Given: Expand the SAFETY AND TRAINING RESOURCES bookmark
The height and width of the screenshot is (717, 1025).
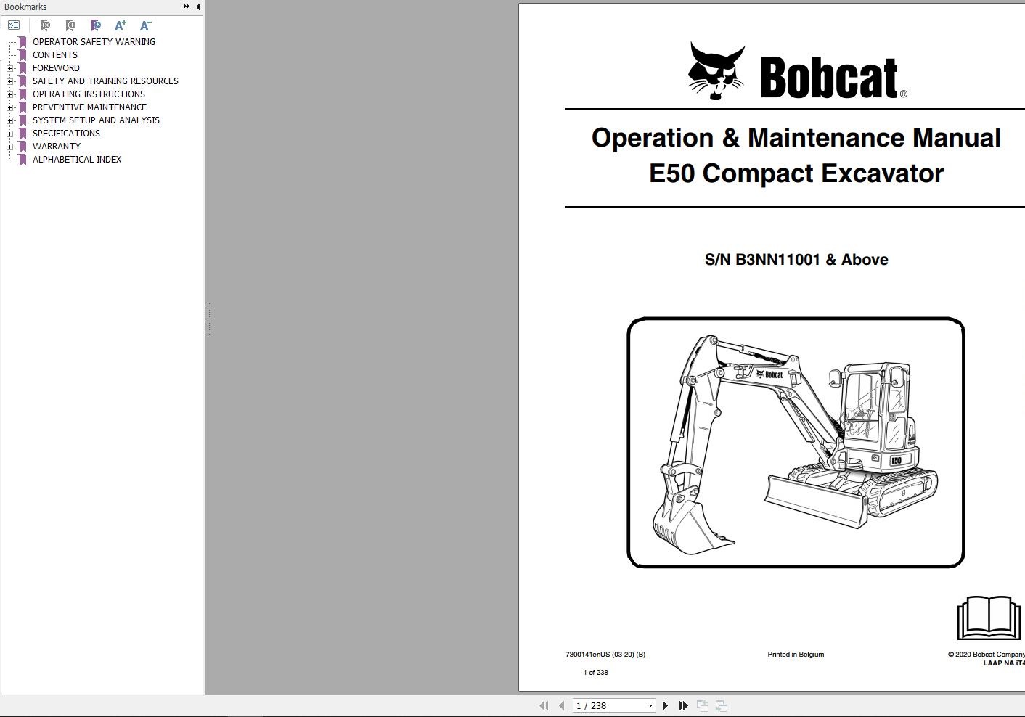Looking at the screenshot, I should point(9,81).
